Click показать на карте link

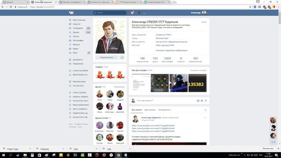[198, 70]
